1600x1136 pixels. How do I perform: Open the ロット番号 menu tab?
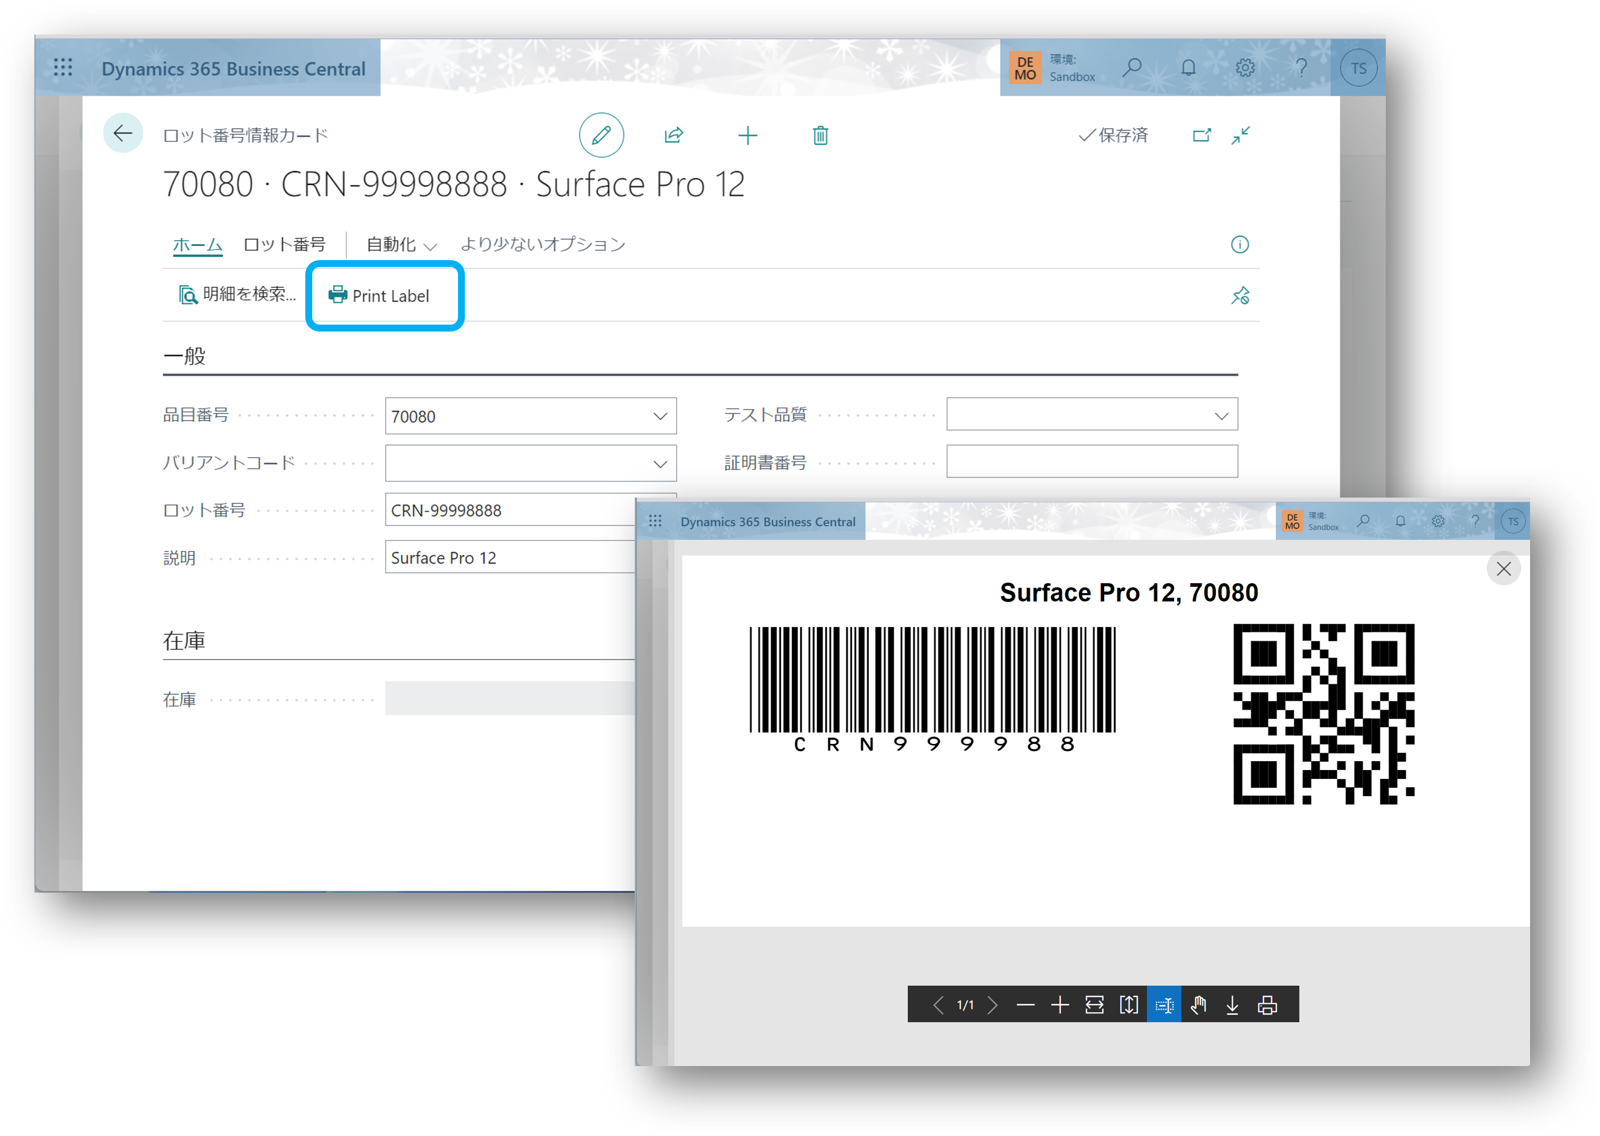[284, 244]
